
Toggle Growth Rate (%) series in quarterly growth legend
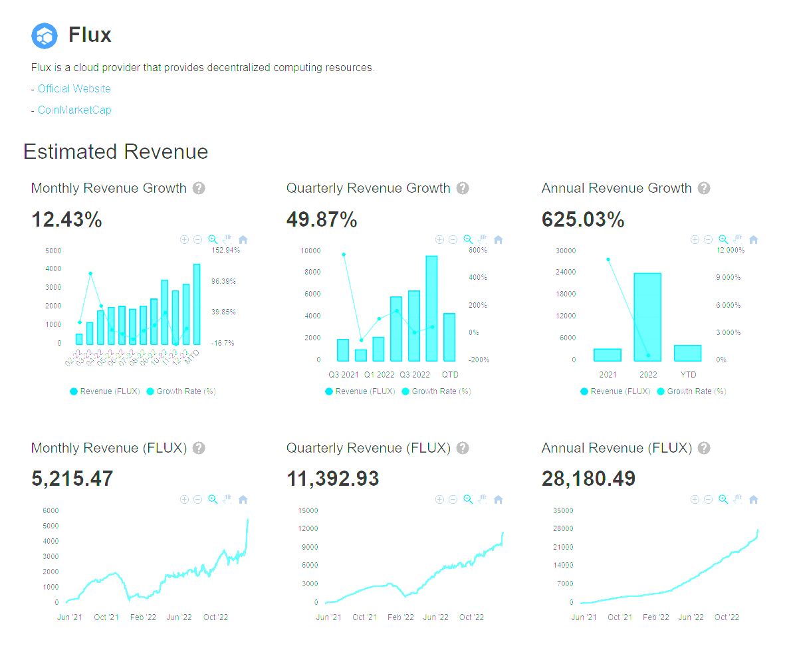click(x=436, y=391)
